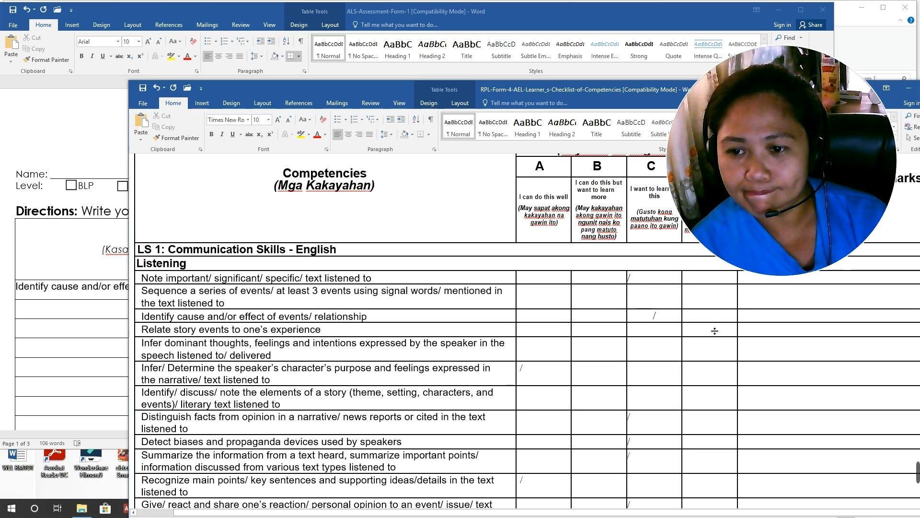Click Cut in RPL-Form-4 window
The height and width of the screenshot is (518, 920).
click(x=162, y=116)
